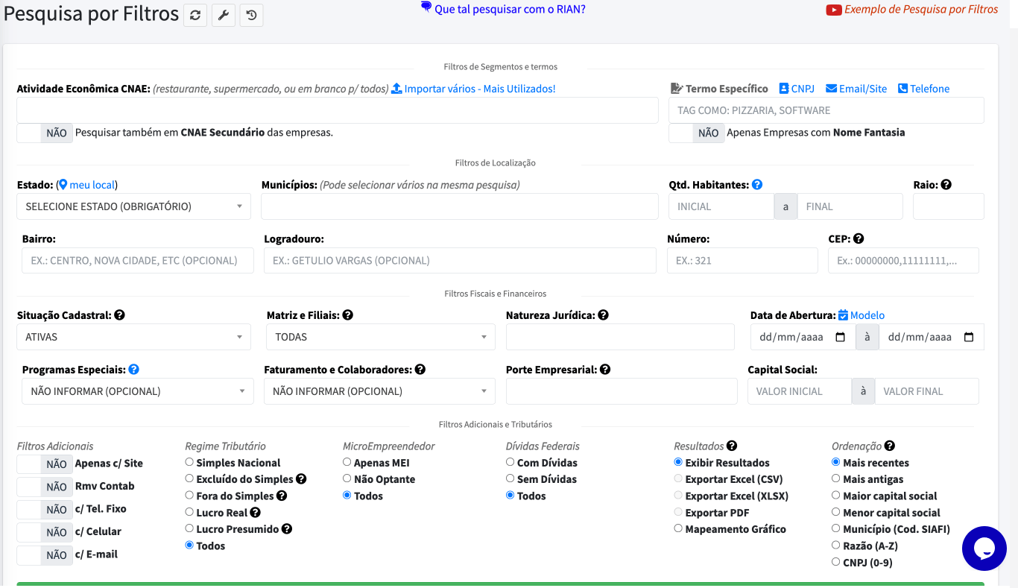Click the search history clock icon

click(252, 15)
